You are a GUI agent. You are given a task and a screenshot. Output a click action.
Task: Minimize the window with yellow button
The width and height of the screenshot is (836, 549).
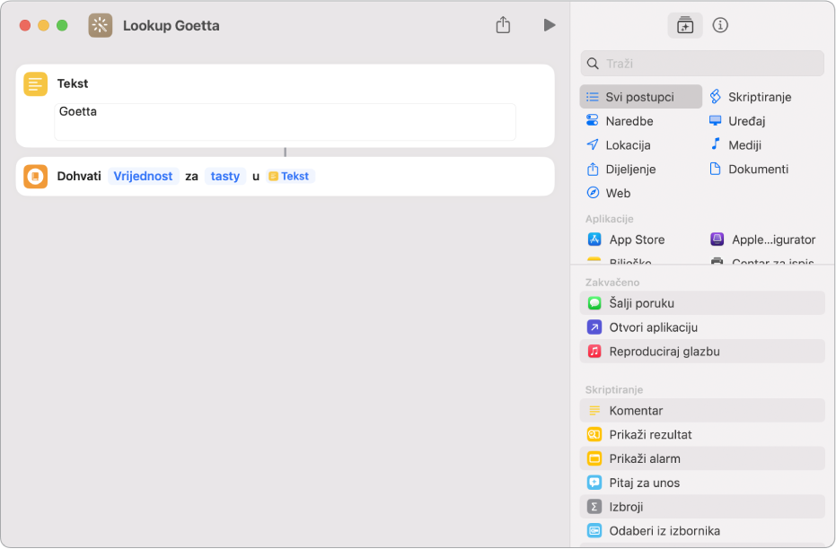pos(44,25)
